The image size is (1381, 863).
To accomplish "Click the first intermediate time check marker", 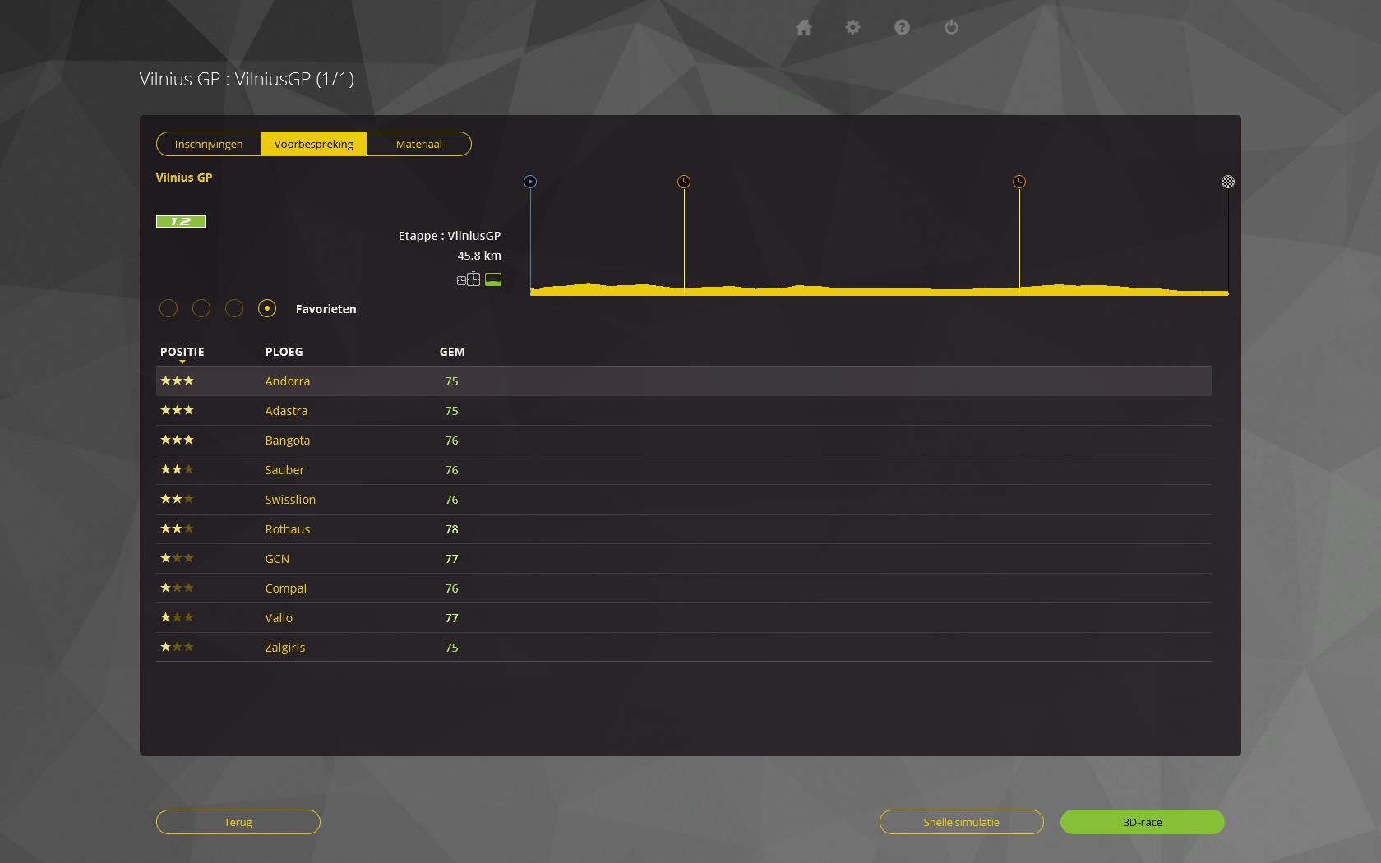I will click(x=684, y=182).
